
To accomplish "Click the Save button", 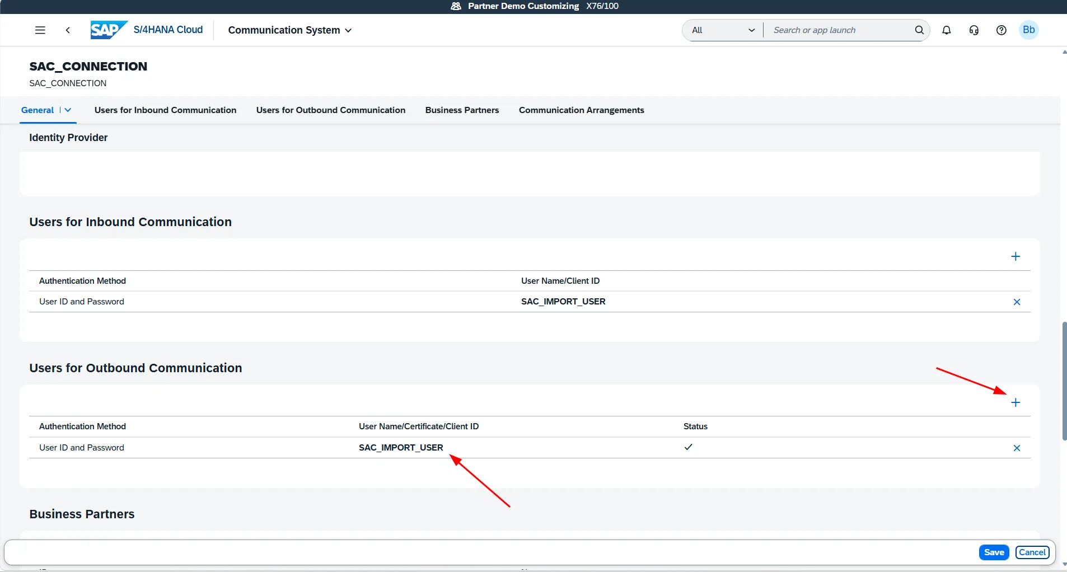I will [994, 552].
